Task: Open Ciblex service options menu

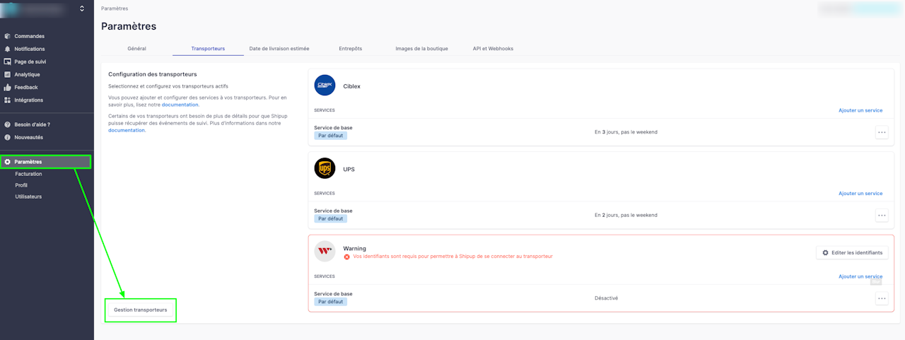Action: 882,132
